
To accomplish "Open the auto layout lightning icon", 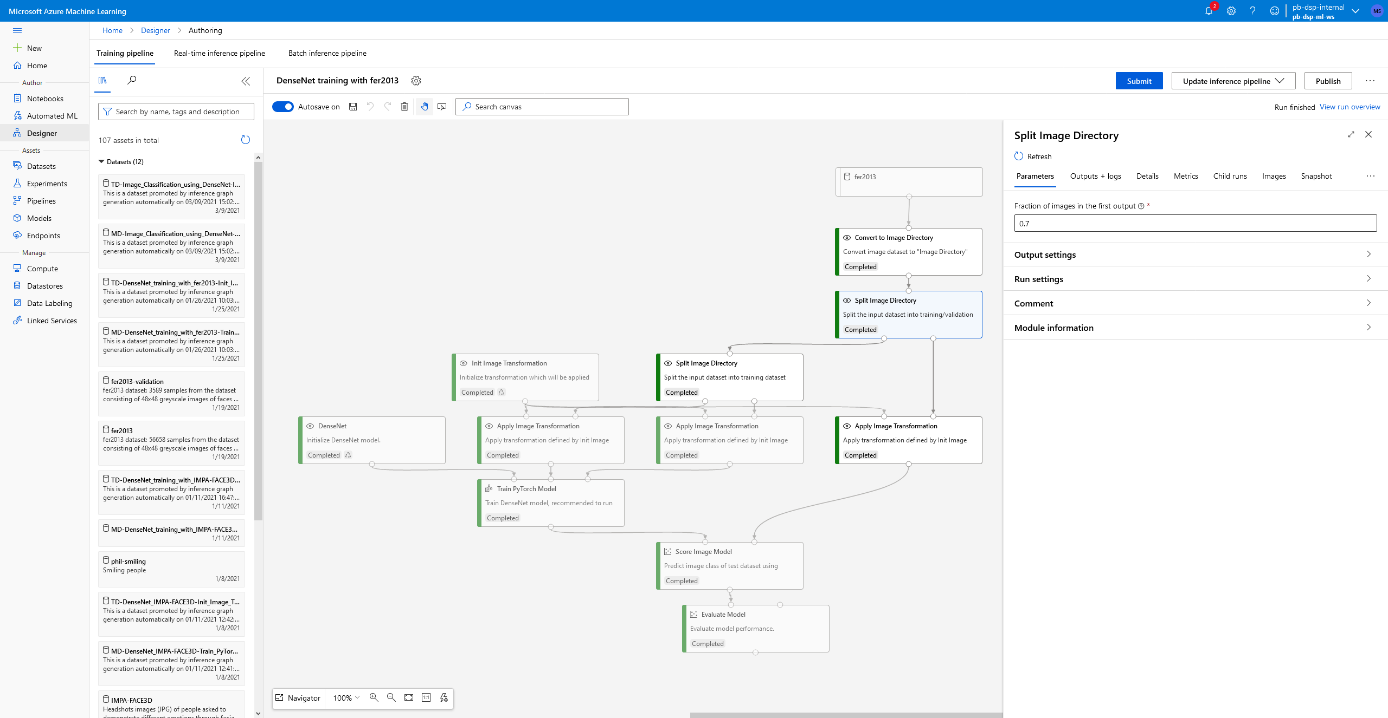I will 444,697.
